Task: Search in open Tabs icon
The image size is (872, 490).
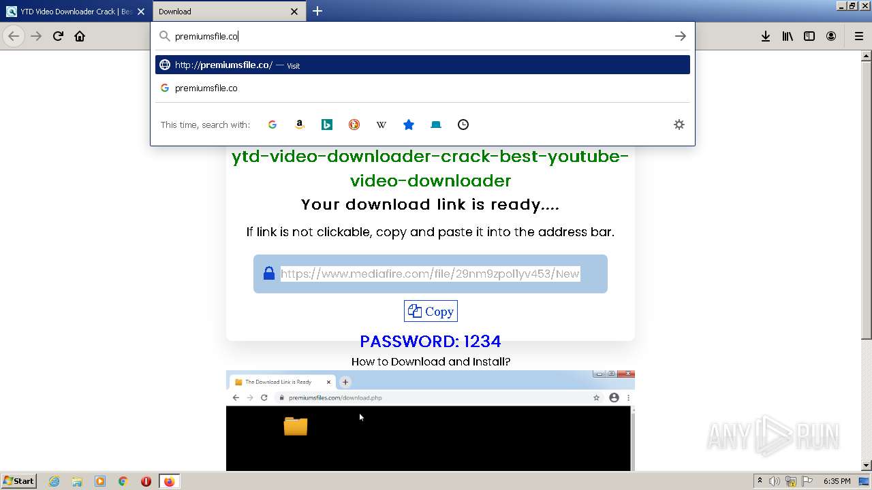Action: [436, 125]
